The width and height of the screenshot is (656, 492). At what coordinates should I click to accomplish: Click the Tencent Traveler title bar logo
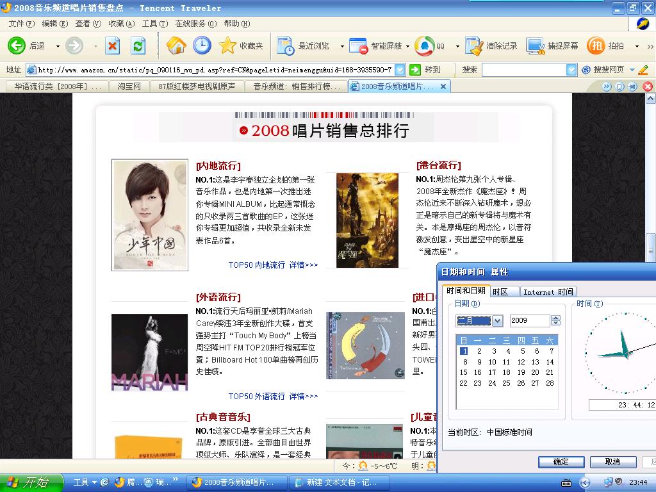click(x=6, y=8)
